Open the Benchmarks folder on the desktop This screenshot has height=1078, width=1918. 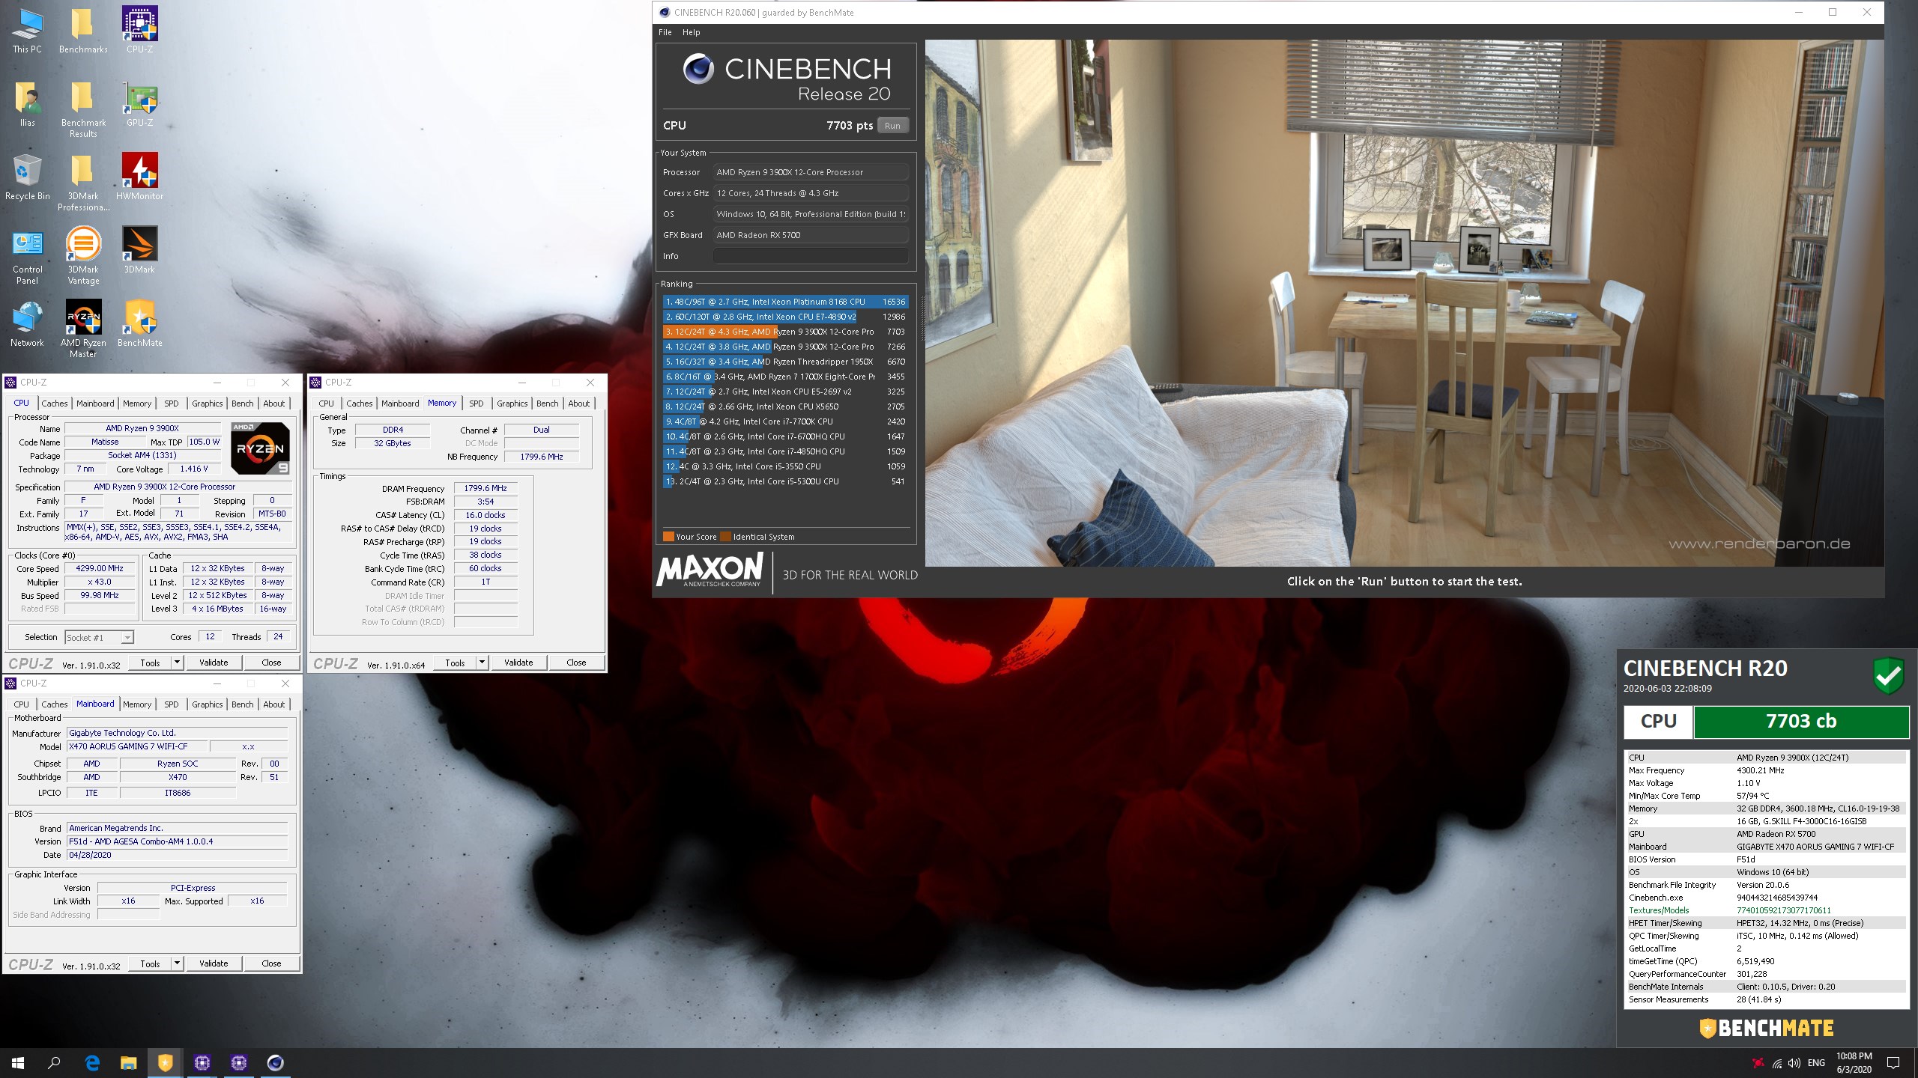pos(83,30)
